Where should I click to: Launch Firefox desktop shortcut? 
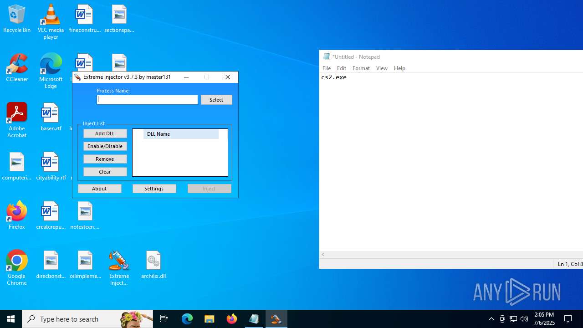pyautogui.click(x=17, y=215)
